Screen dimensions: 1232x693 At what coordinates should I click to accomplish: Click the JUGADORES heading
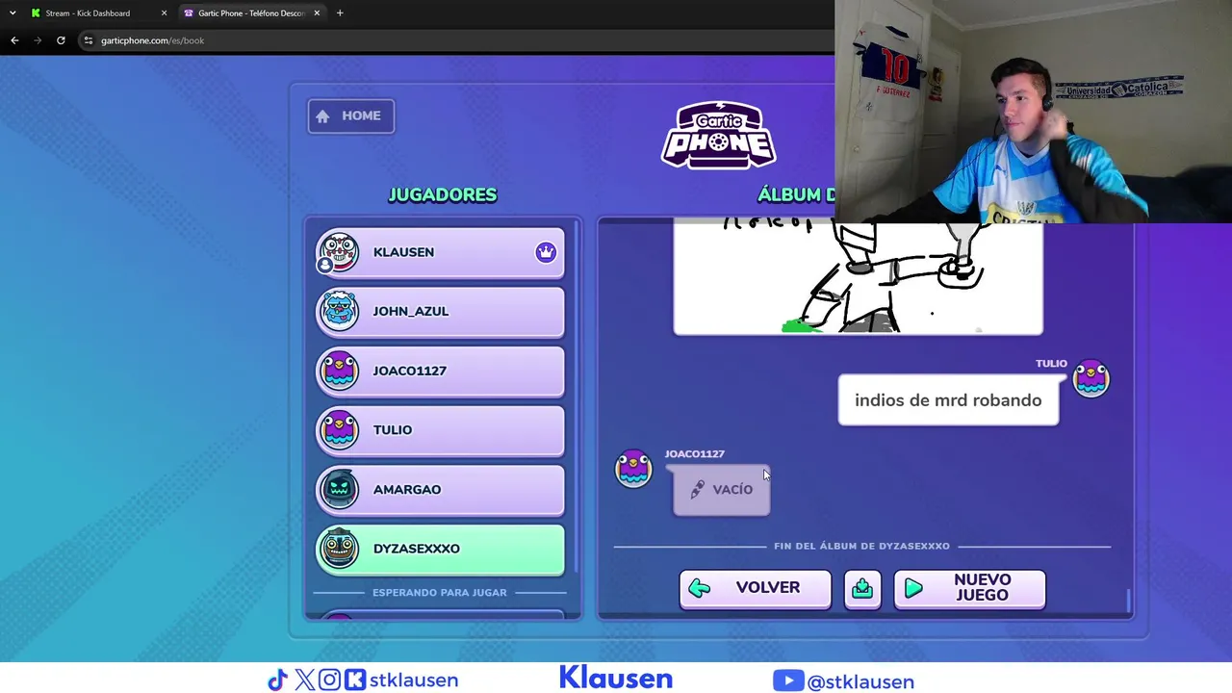tap(442, 194)
